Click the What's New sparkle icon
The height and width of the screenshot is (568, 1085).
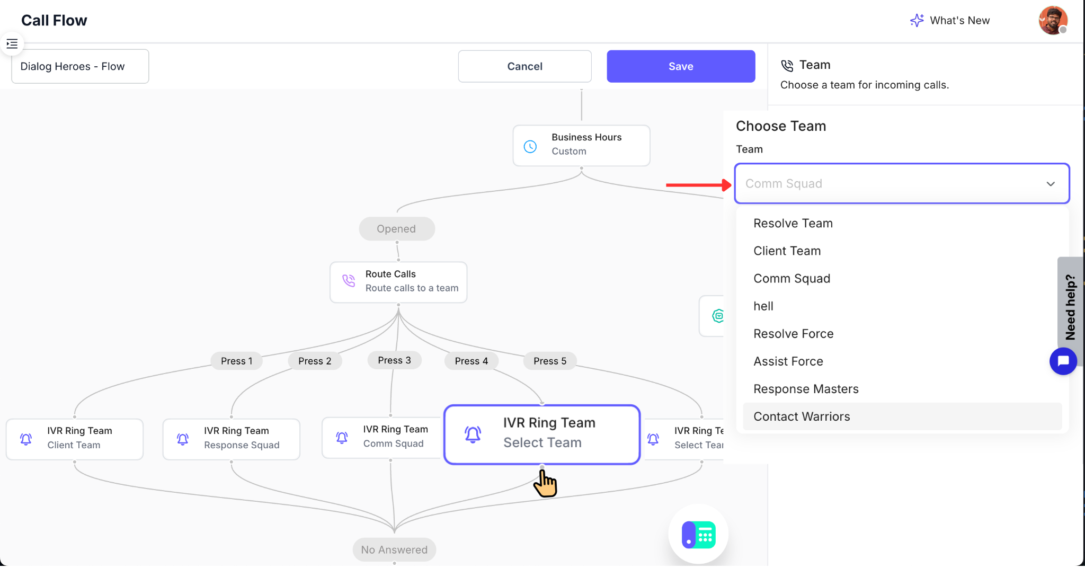[917, 21]
